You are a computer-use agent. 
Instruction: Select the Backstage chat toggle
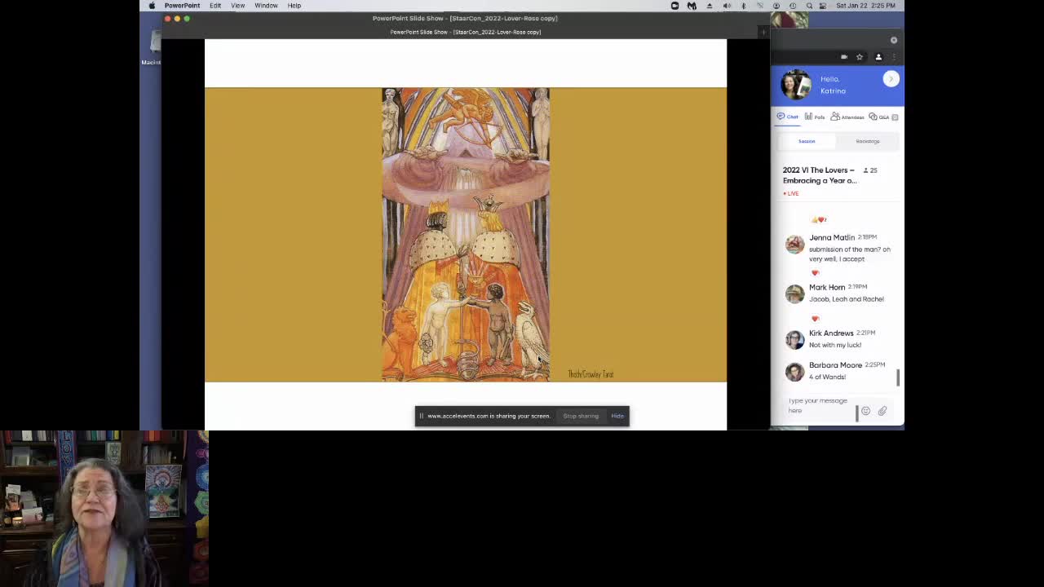pyautogui.click(x=867, y=141)
